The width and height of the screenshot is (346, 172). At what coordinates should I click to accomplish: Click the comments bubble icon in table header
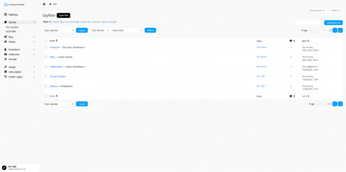pyautogui.click(x=291, y=41)
